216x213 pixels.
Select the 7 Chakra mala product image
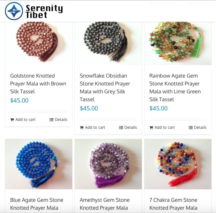pyautogui.click(x=178, y=164)
